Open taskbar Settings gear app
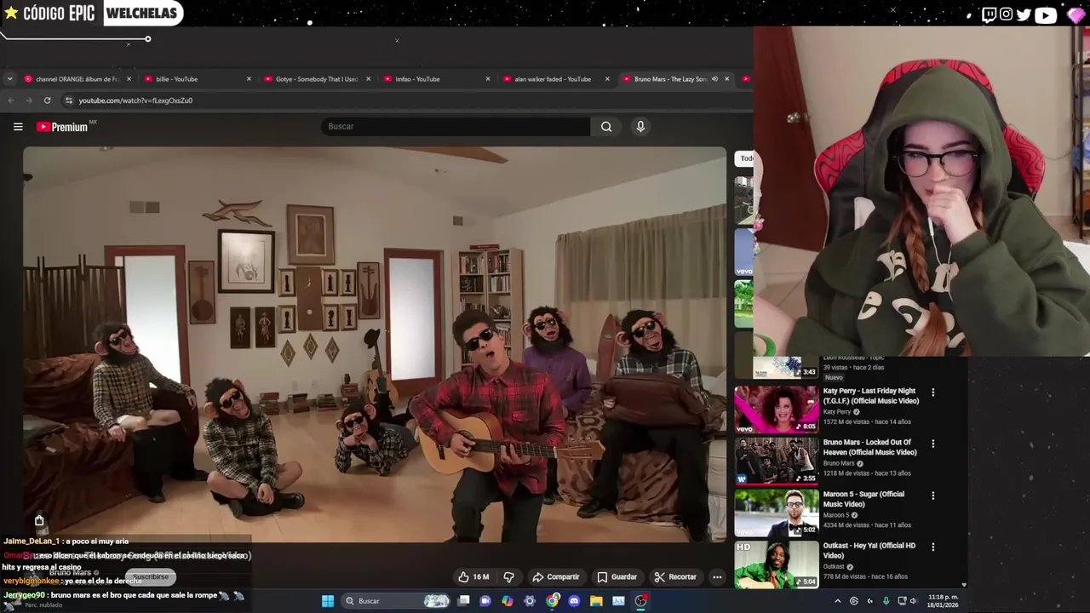 tap(530, 601)
